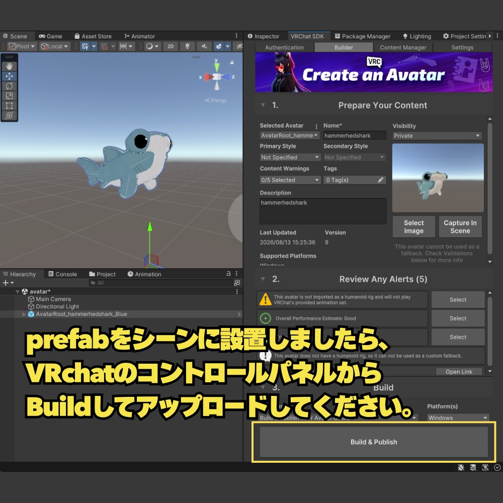Click the add object plus in Hierarchy
Screen dimensions: 503x503
click(x=6, y=283)
